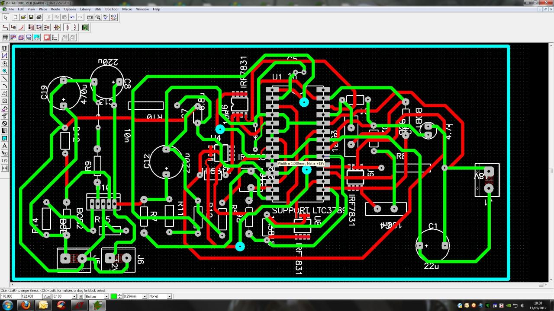Open the Utils menu
554x311 pixels.
(98, 9)
